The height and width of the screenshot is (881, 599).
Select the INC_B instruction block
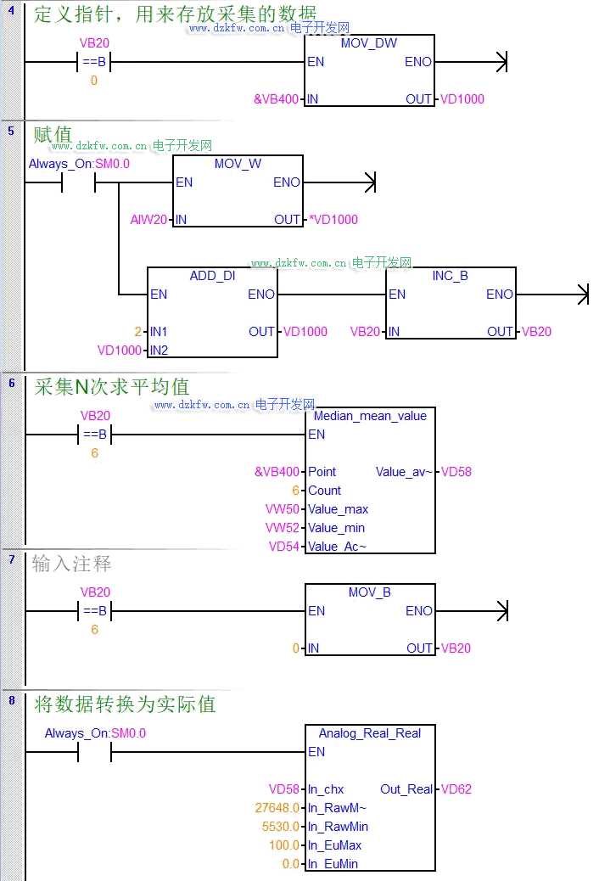pos(450,276)
